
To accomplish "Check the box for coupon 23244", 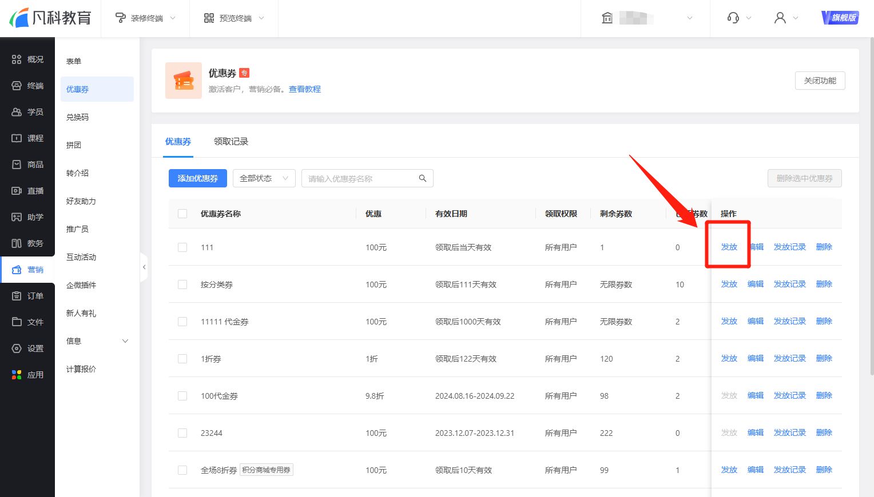I will pos(182,433).
